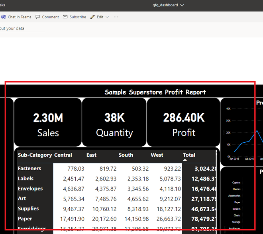Click the Sample Superstore Profit Report title
The width and height of the screenshot is (263, 234).
coord(155,92)
